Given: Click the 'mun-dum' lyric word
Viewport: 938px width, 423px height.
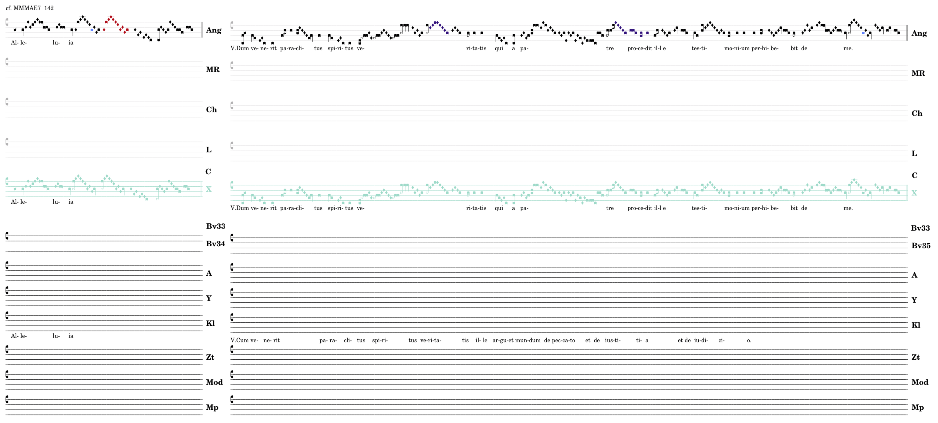Looking at the screenshot, I should click(528, 340).
